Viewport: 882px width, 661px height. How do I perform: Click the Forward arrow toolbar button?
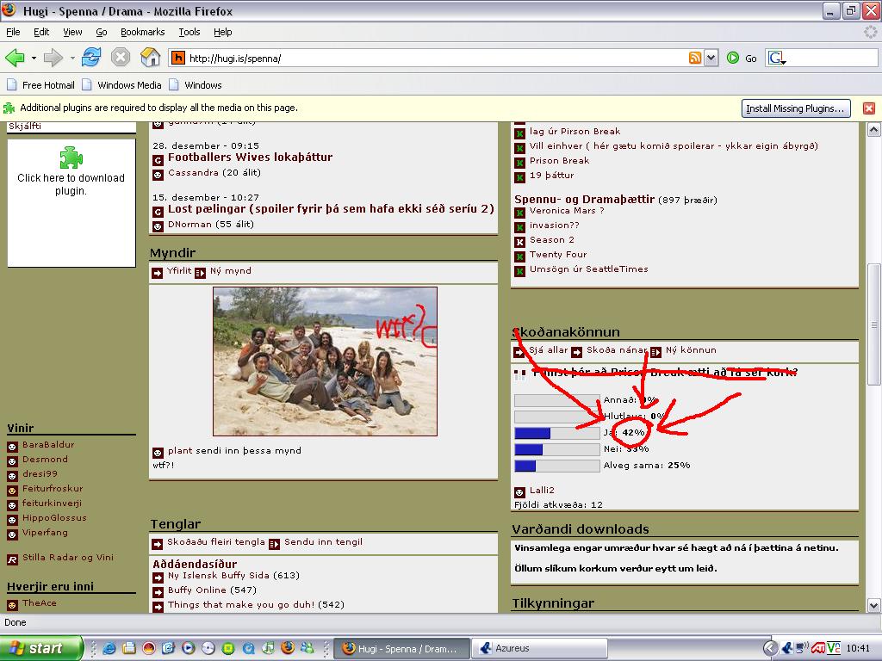click(x=53, y=58)
